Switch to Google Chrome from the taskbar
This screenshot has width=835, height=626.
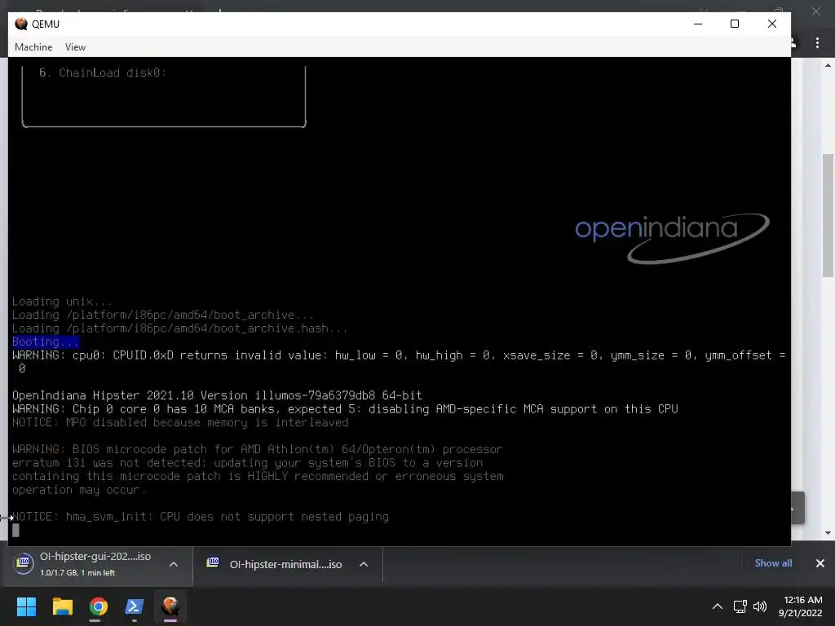point(98,606)
